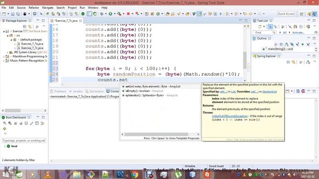Expand Music-Pattern-Recognition project
319x179 pixels.
3,61
